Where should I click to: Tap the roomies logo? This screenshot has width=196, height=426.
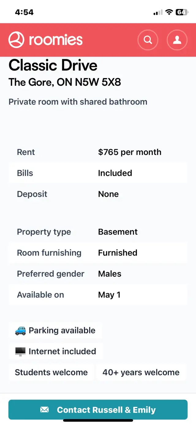pyautogui.click(x=46, y=40)
